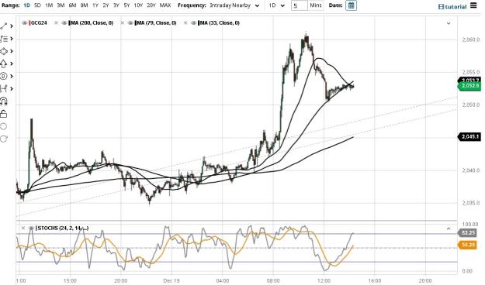
Task: Select the MAX range
Action: point(165,5)
